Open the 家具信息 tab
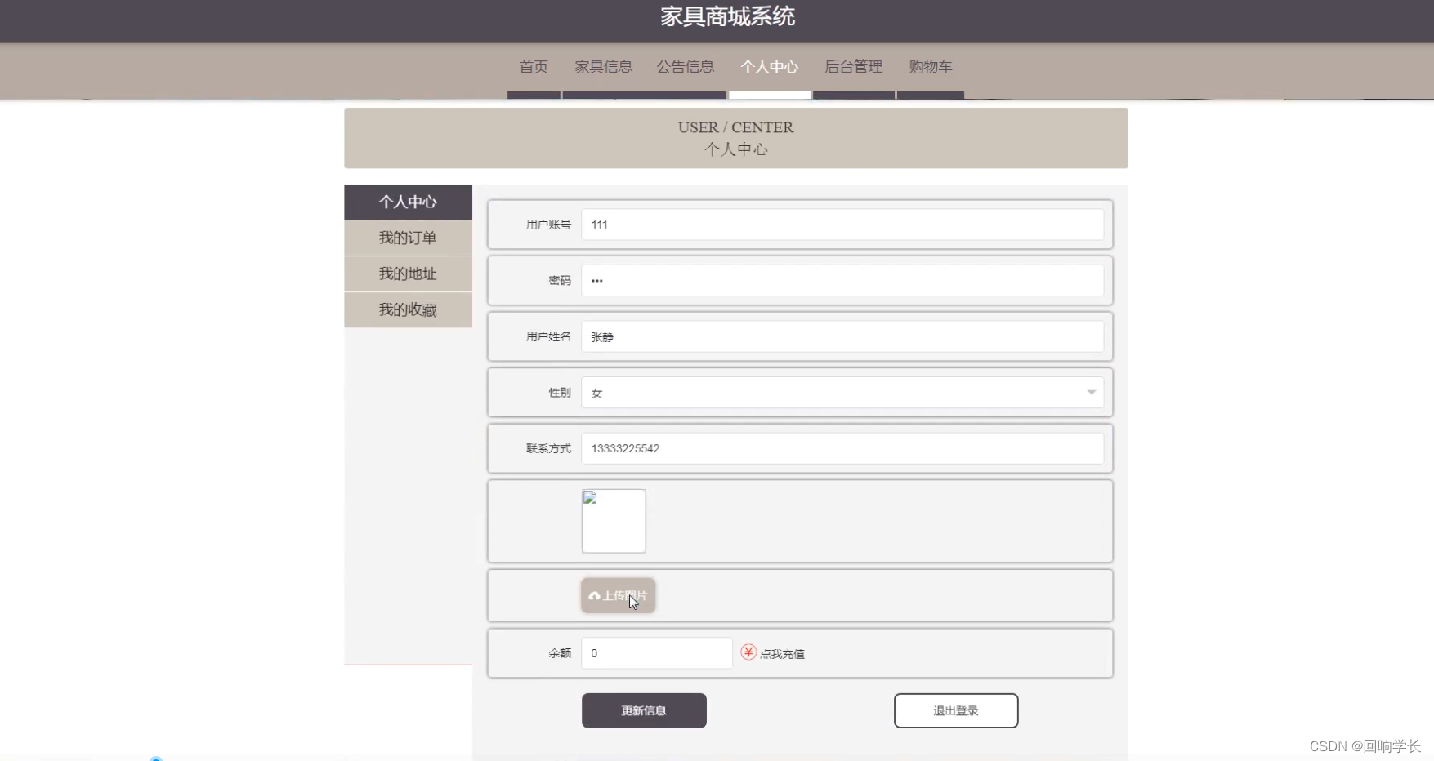Image resolution: width=1434 pixels, height=761 pixels. pyautogui.click(x=603, y=67)
